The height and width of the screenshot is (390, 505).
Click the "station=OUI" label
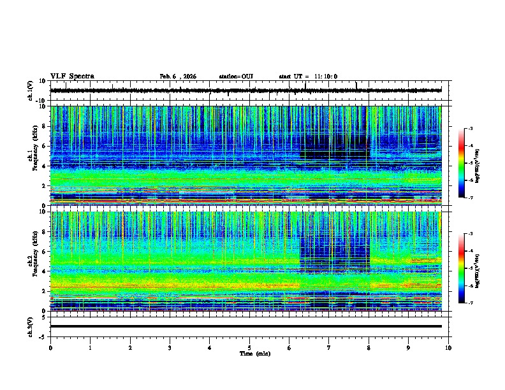(x=236, y=76)
